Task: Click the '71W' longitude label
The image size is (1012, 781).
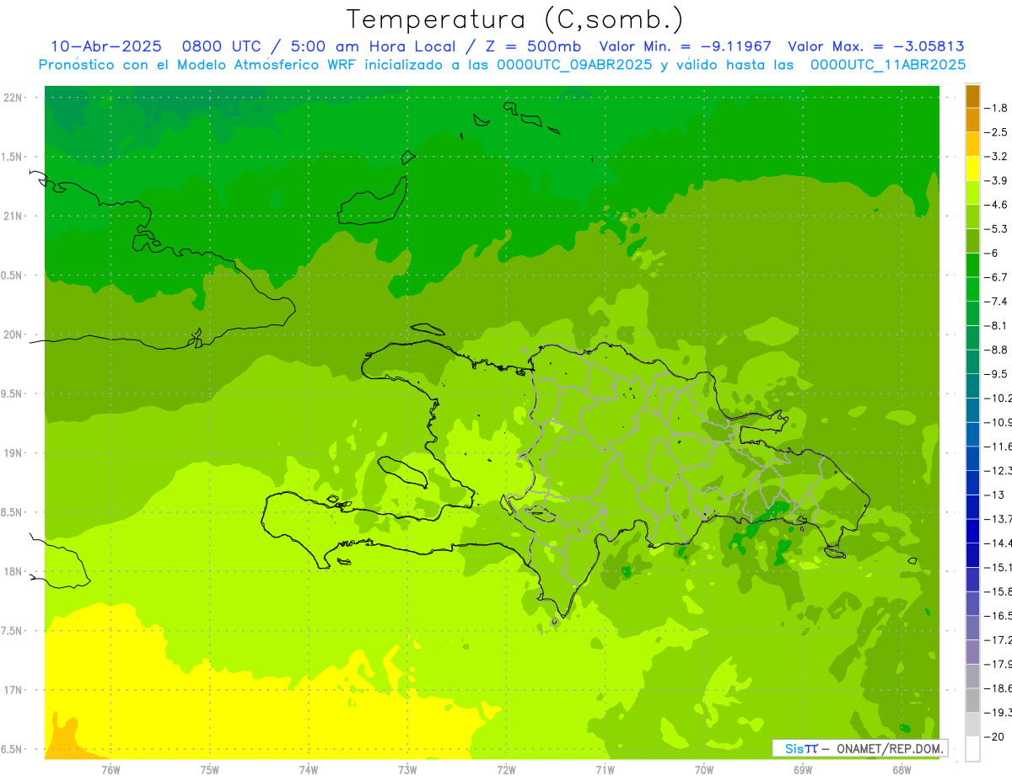Action: [x=605, y=769]
